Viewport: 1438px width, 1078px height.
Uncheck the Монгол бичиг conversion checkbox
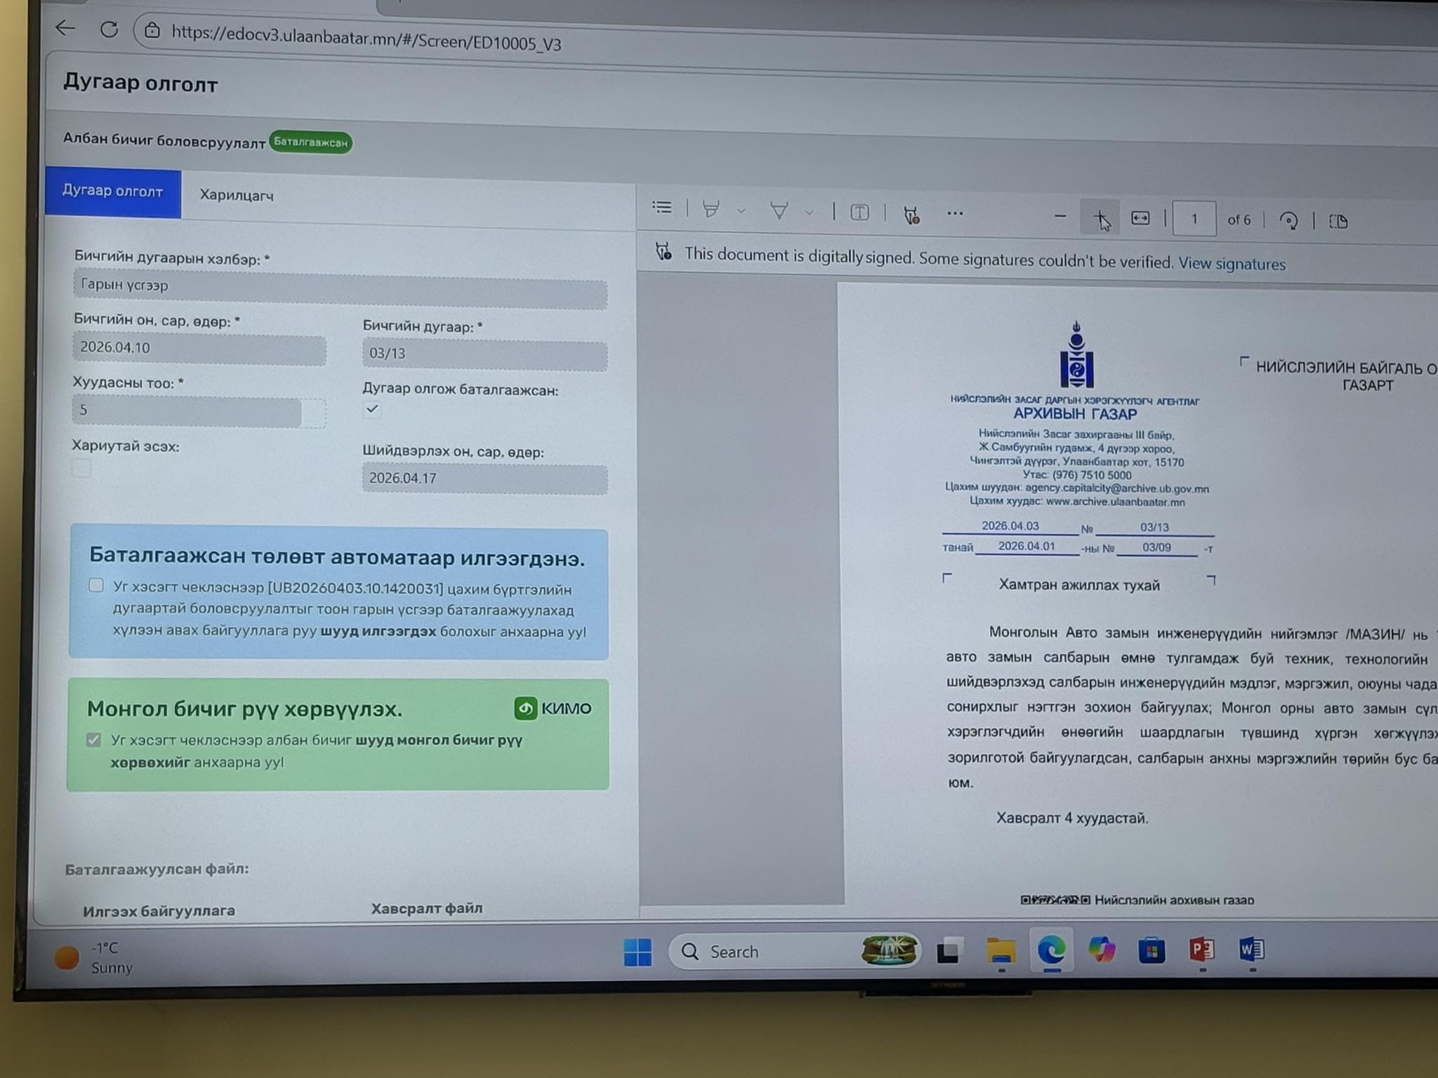pyautogui.click(x=93, y=740)
